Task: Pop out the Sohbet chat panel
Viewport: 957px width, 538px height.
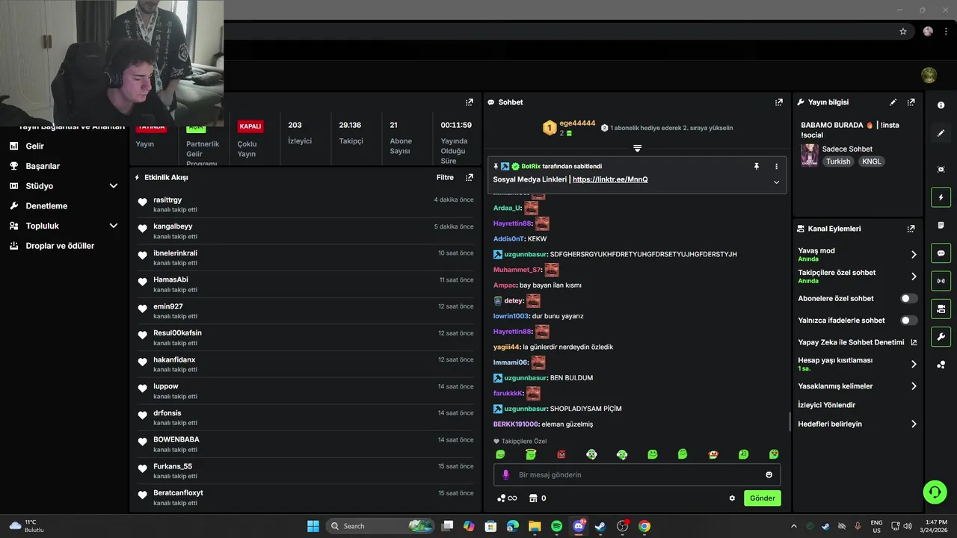Action: [778, 102]
